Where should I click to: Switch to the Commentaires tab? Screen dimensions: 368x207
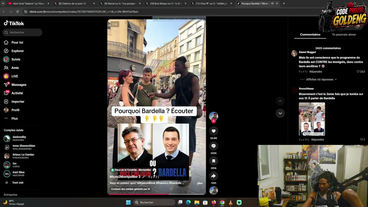click(x=310, y=34)
